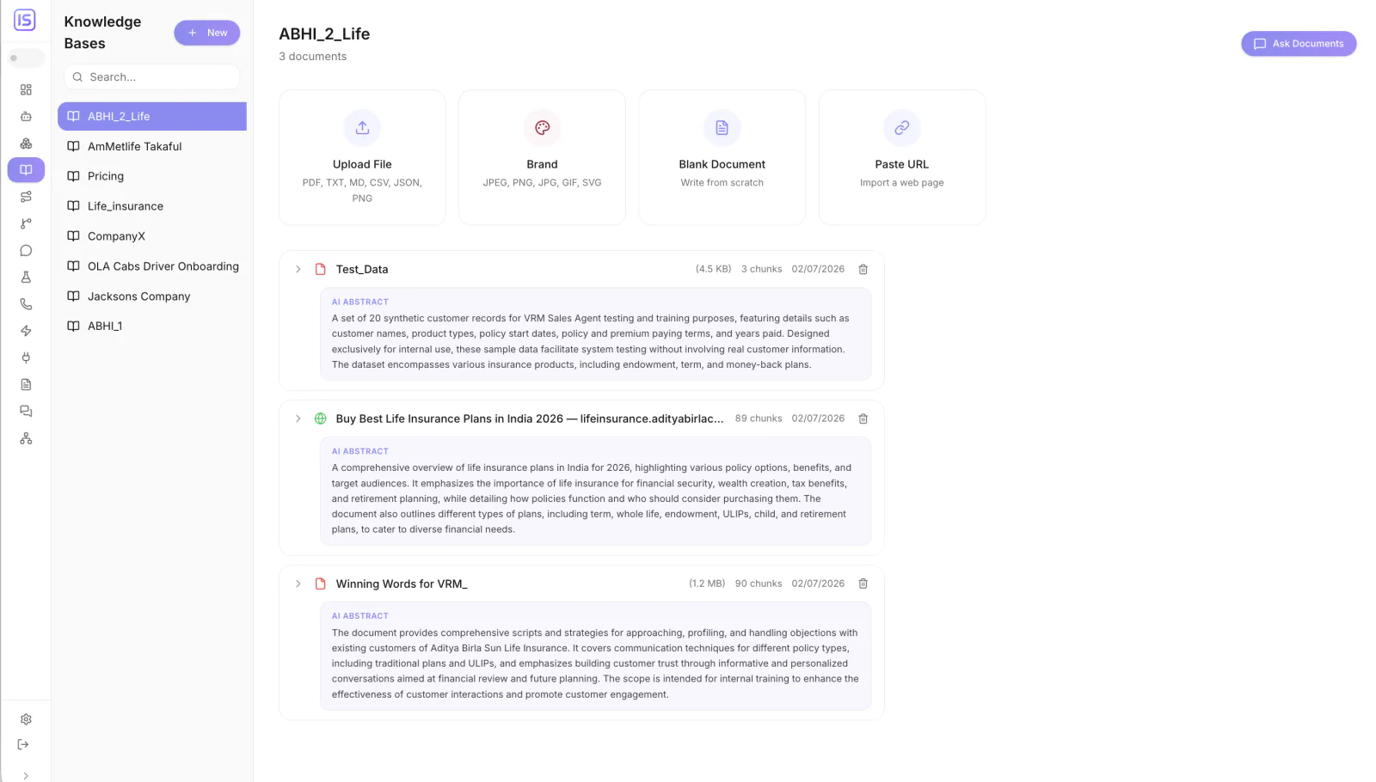This screenshot has height=782, width=1376.
Task: Open the OLA Cabs Driver Onboarding knowledge base
Action: coord(152,266)
